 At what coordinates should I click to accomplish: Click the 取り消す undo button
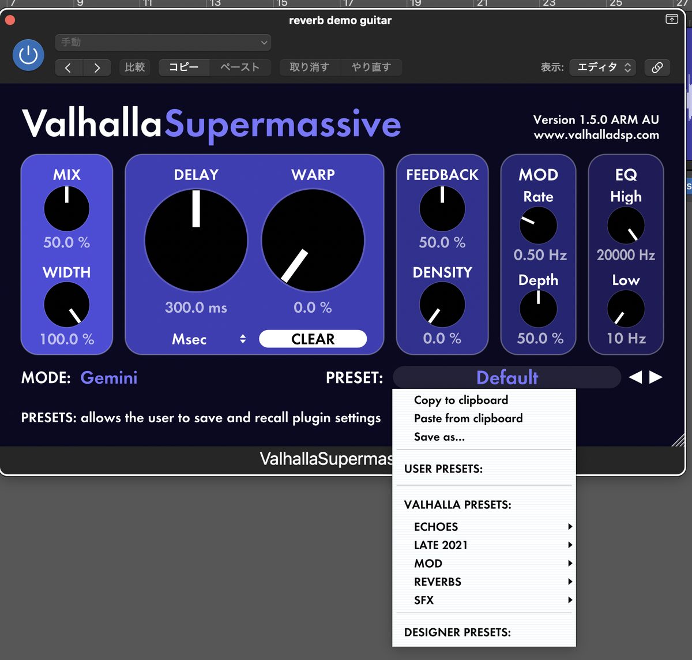(310, 67)
